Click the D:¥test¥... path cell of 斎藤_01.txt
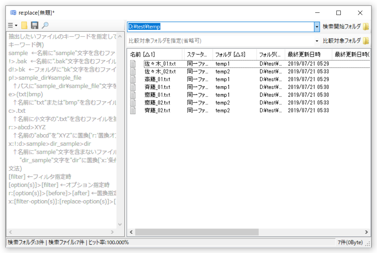 tap(271, 79)
